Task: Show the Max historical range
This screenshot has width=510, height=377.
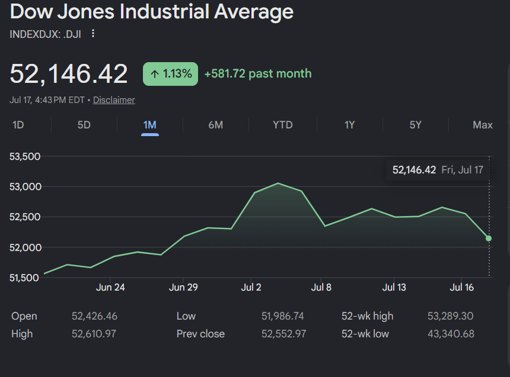Action: click(x=483, y=125)
